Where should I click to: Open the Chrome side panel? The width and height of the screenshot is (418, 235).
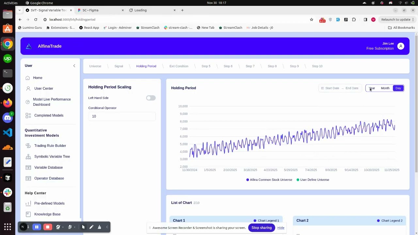[x=365, y=20]
